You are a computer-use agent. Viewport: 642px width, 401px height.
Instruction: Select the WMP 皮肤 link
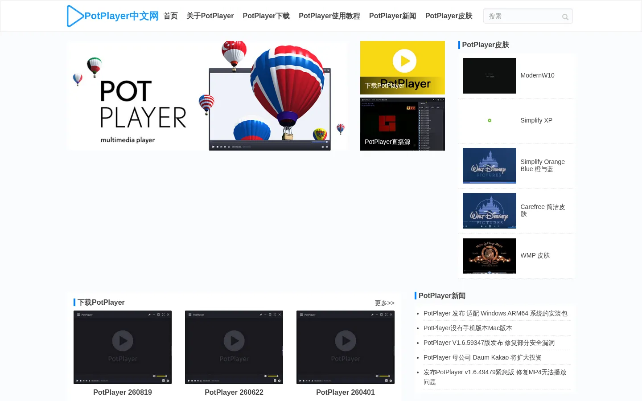535,255
